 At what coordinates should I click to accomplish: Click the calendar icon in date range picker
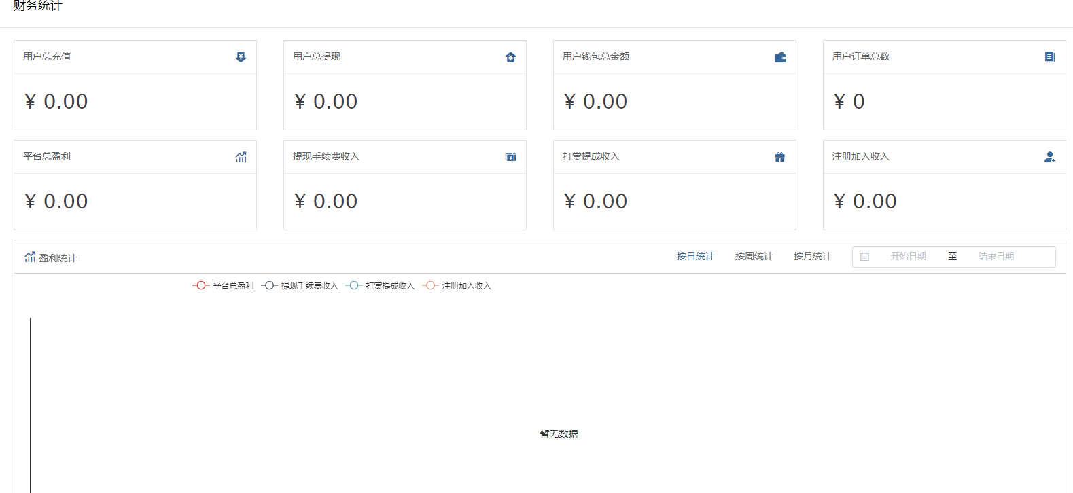pyautogui.click(x=864, y=257)
